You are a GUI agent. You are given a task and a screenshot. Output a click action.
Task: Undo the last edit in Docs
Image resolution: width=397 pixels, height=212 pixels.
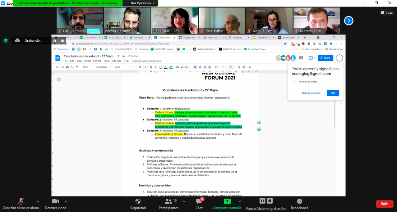tap(58, 67)
